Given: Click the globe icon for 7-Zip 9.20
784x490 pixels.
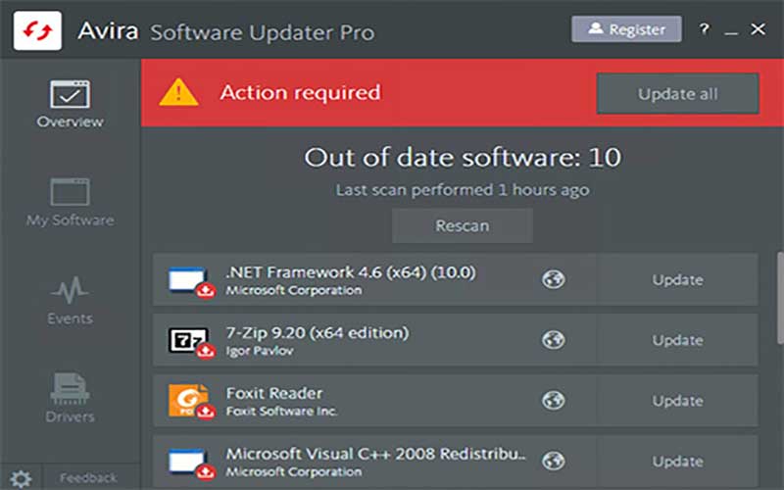Looking at the screenshot, I should 554,340.
